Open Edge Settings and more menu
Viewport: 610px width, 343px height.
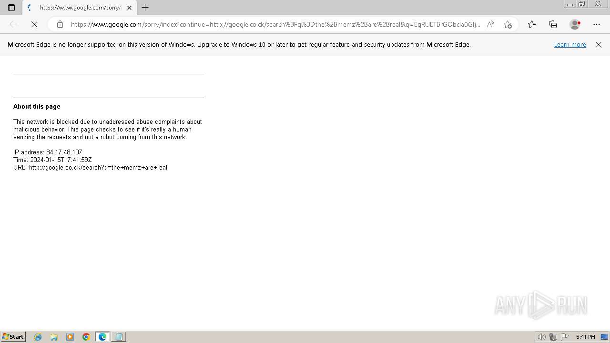coord(597,24)
